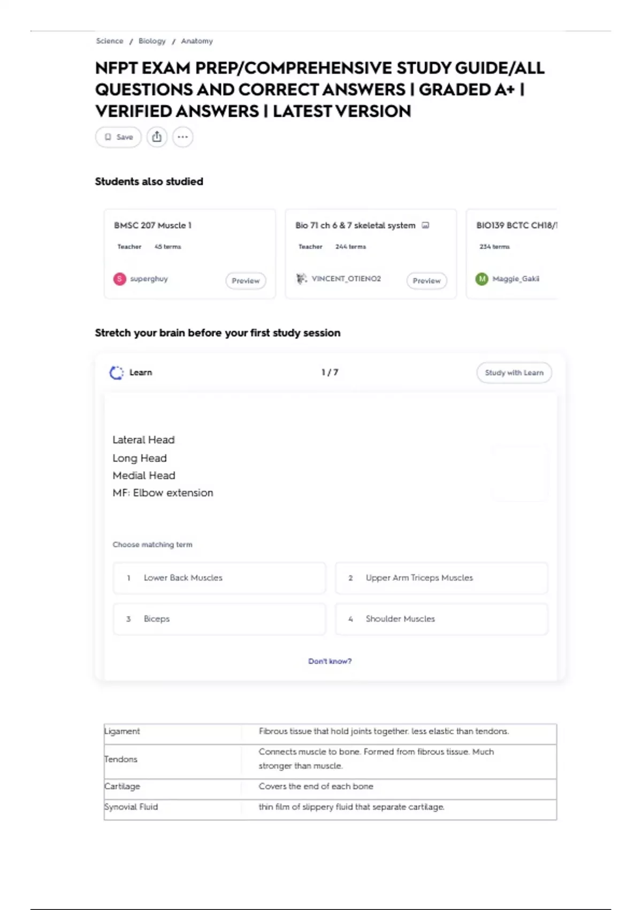The image size is (642, 910).
Task: Select answer Lower Back Muscles
Action: coord(219,578)
